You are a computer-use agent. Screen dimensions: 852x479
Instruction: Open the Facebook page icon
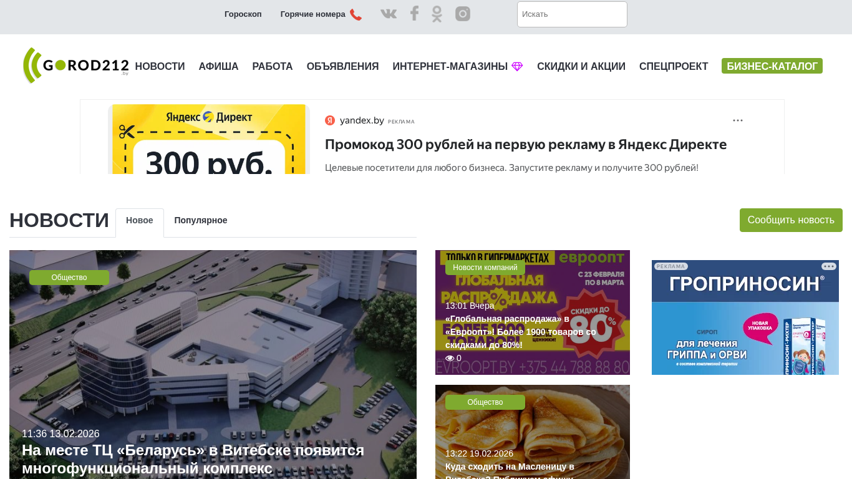pos(414,14)
